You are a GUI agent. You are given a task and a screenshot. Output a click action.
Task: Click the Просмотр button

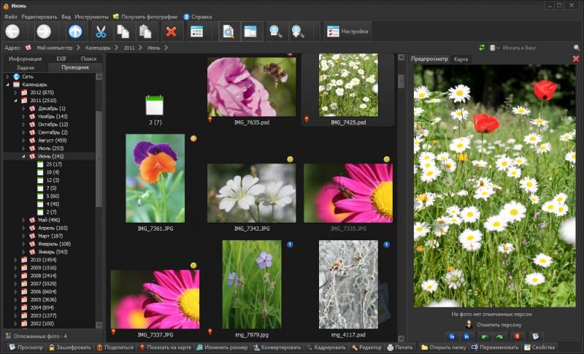pos(26,347)
